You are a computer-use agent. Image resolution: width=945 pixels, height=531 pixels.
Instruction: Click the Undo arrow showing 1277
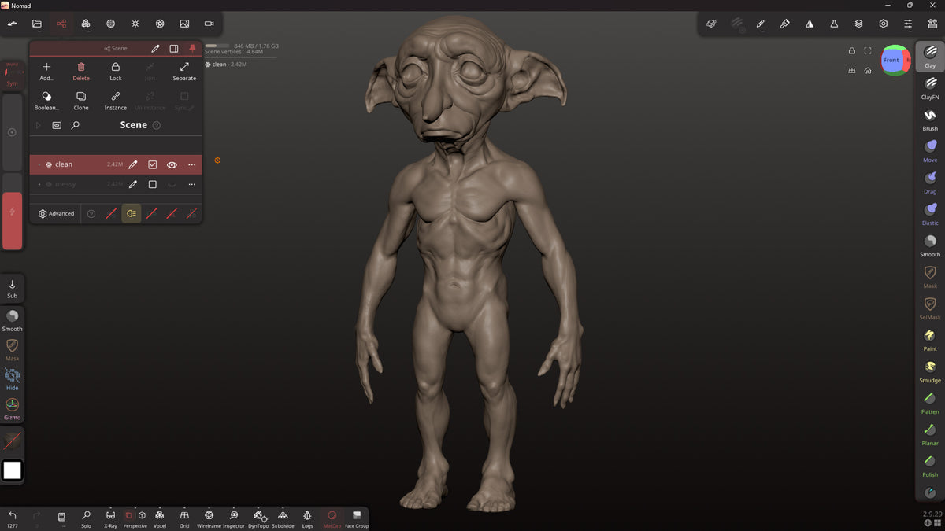point(13,518)
